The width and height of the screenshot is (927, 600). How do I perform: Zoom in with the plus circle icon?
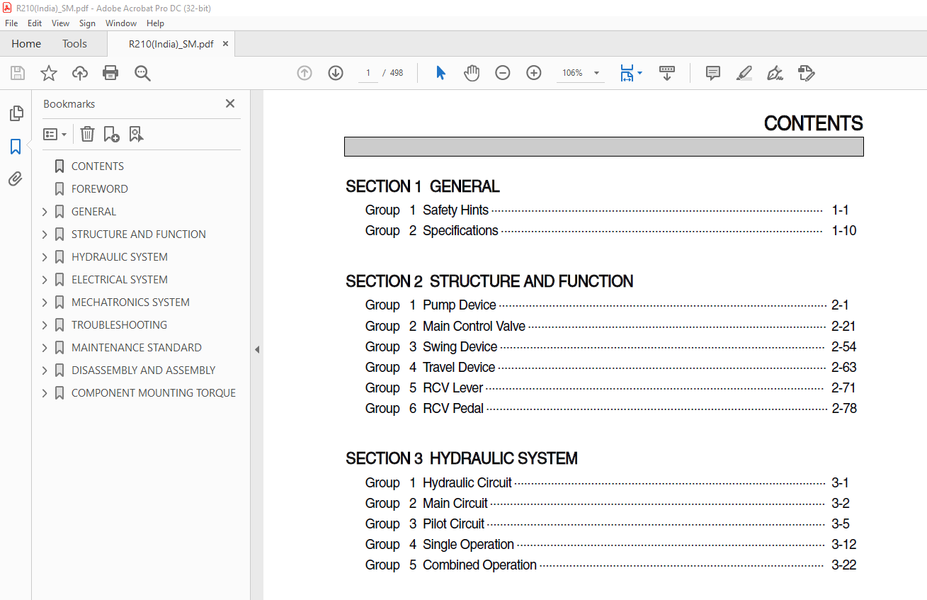[534, 73]
